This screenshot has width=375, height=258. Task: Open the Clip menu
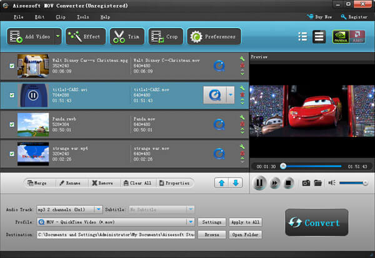click(x=61, y=17)
